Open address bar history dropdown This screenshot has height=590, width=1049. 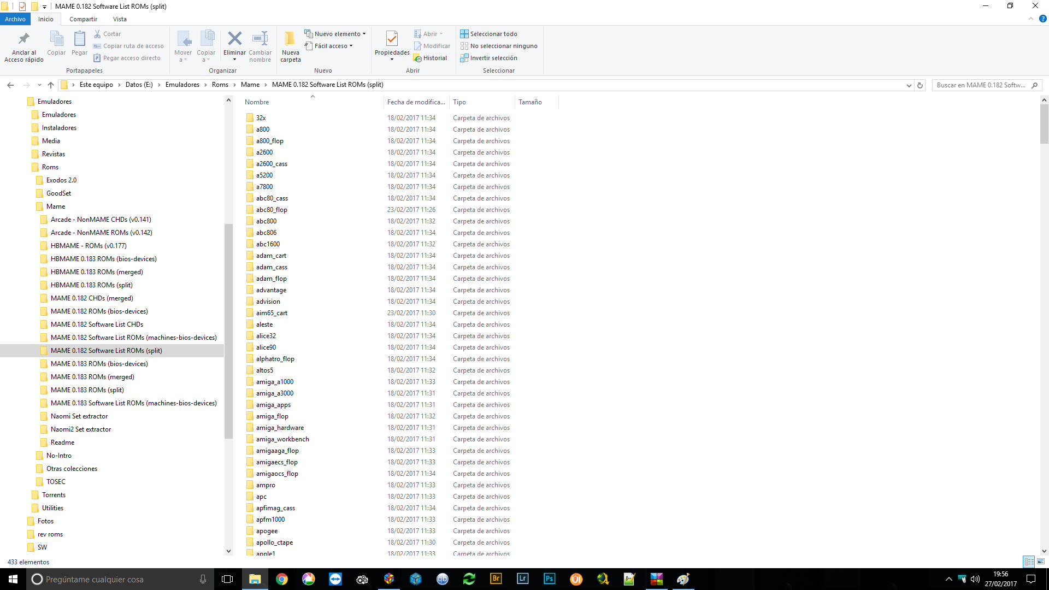click(x=909, y=85)
